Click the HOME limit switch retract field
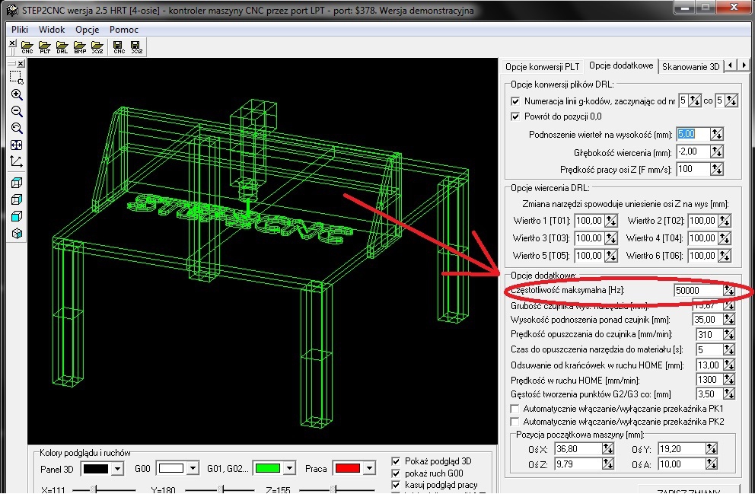Viewport: 755px width, 494px height. click(710, 365)
